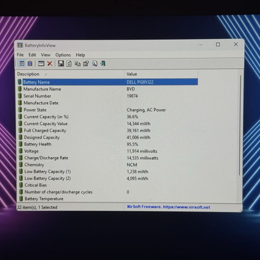Click the 14,344 mWh value
Image resolution: width=260 pixels, height=260 pixels.
pos(139,124)
